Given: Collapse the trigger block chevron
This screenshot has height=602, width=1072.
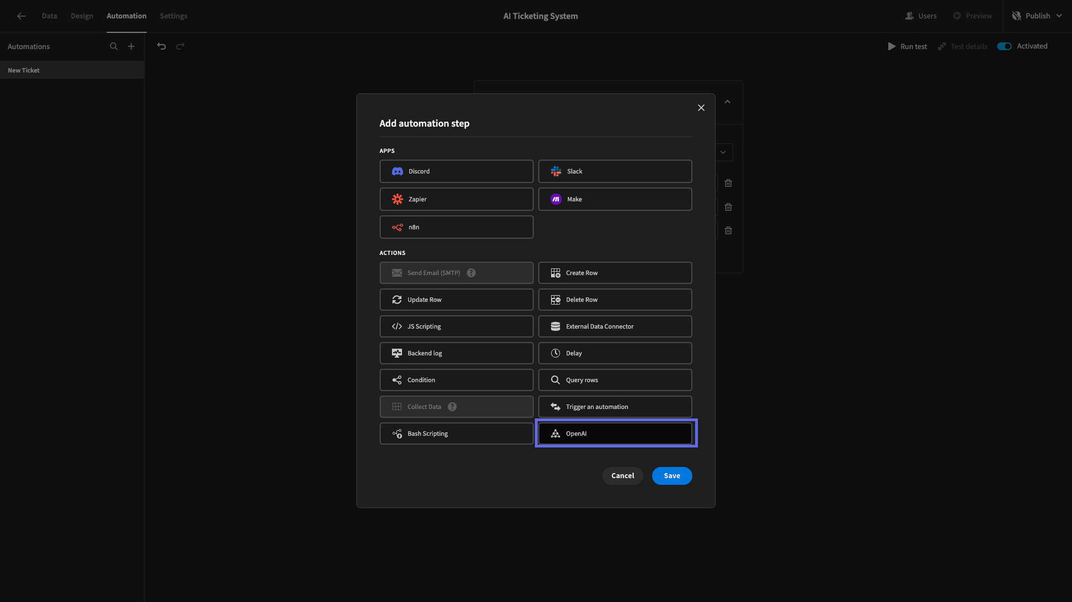Looking at the screenshot, I should (x=728, y=102).
